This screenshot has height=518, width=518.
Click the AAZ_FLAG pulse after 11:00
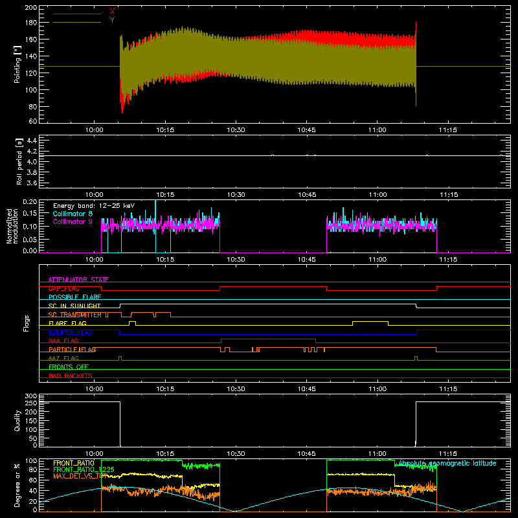416,357
